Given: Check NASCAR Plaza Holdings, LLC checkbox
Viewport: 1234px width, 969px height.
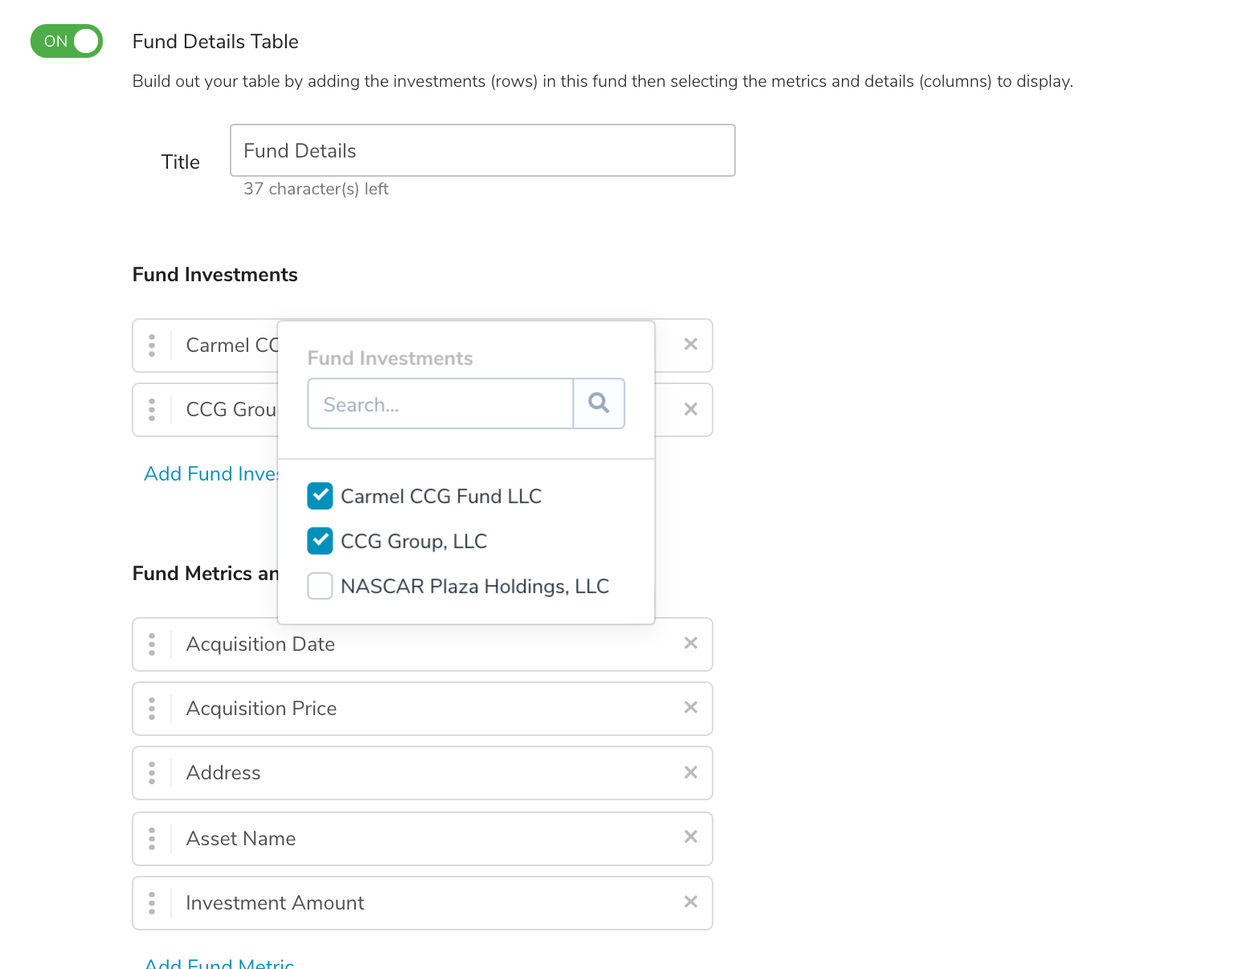Looking at the screenshot, I should (320, 587).
